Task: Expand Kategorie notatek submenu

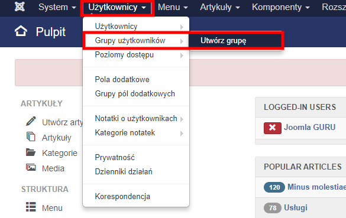Action: [136, 133]
